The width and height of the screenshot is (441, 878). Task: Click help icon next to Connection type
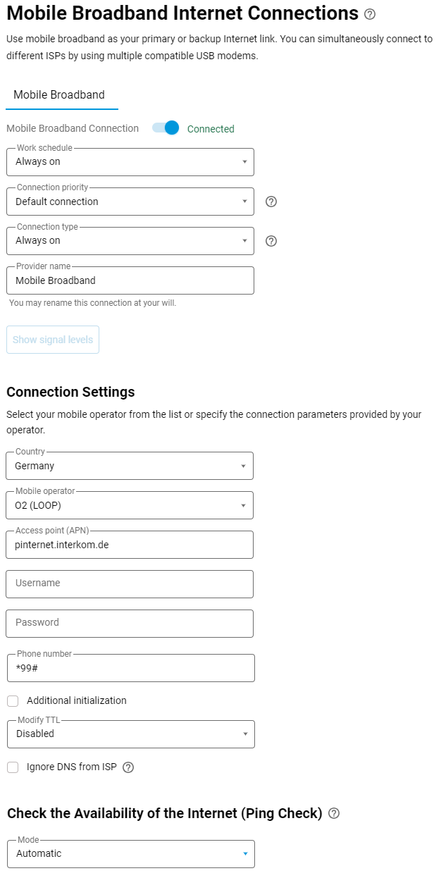click(x=271, y=241)
